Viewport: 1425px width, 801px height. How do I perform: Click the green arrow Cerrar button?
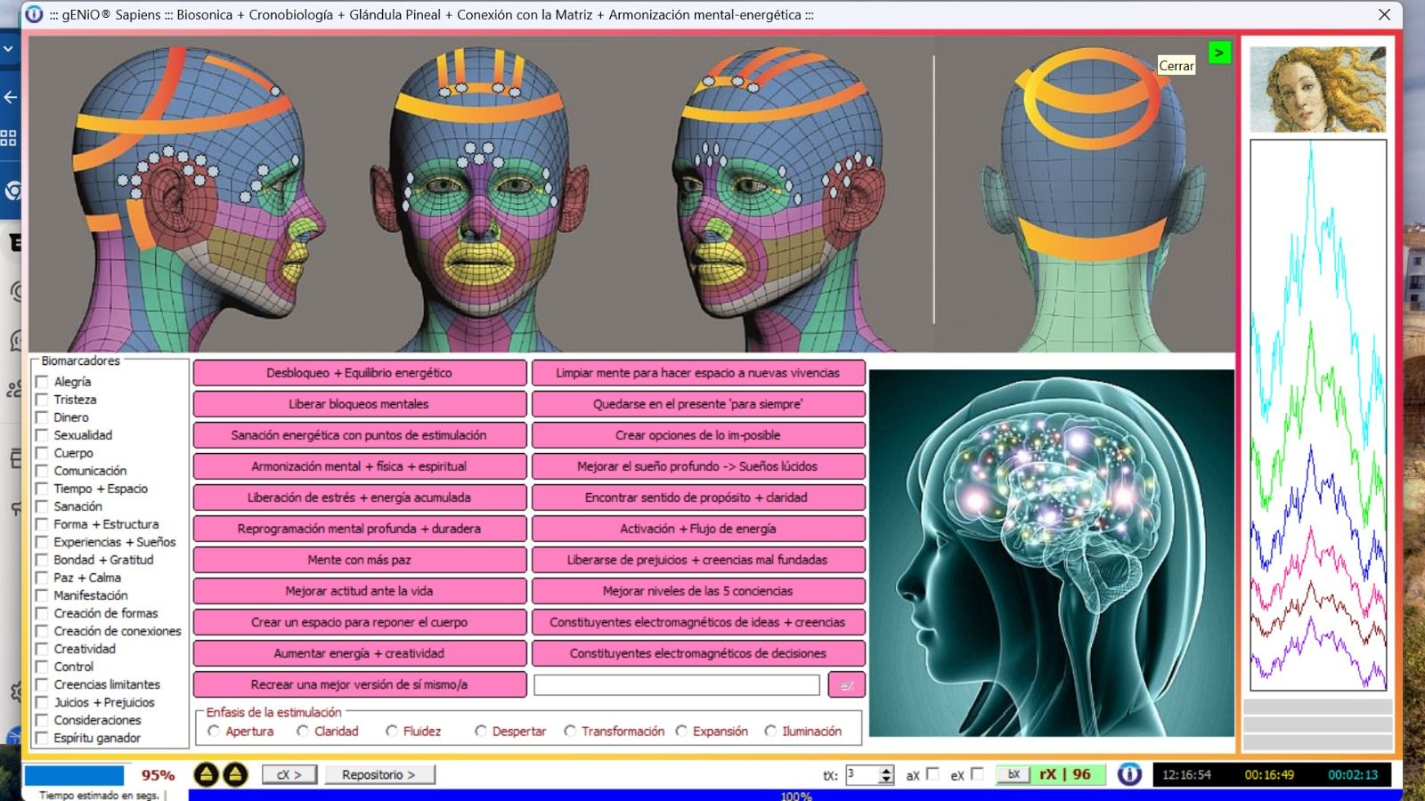click(x=1218, y=53)
